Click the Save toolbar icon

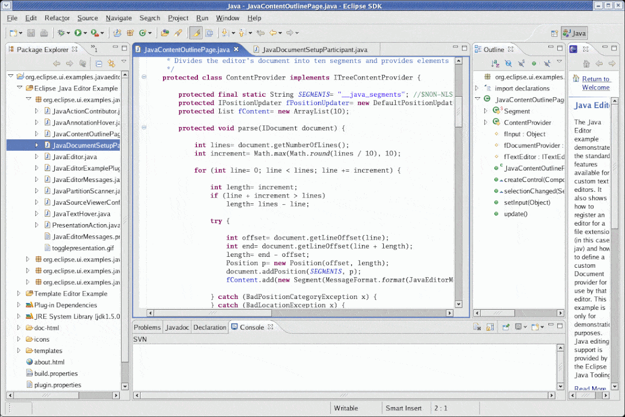click(x=31, y=33)
